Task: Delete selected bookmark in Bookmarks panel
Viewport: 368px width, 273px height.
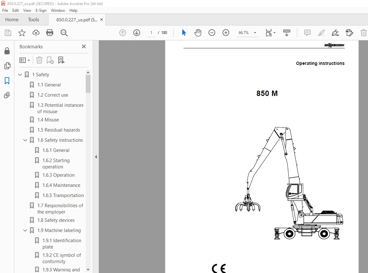Action: (x=39, y=60)
